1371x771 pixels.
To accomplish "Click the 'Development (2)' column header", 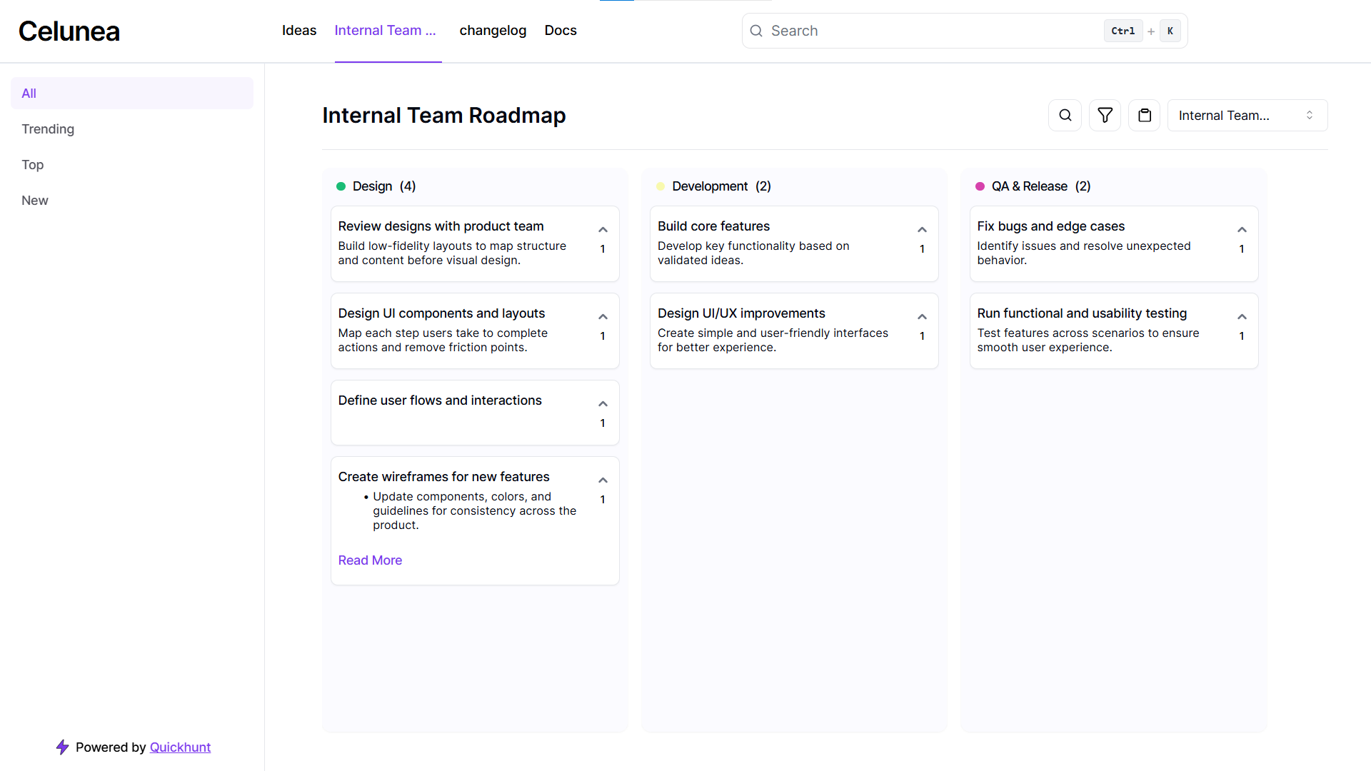I will [721, 186].
